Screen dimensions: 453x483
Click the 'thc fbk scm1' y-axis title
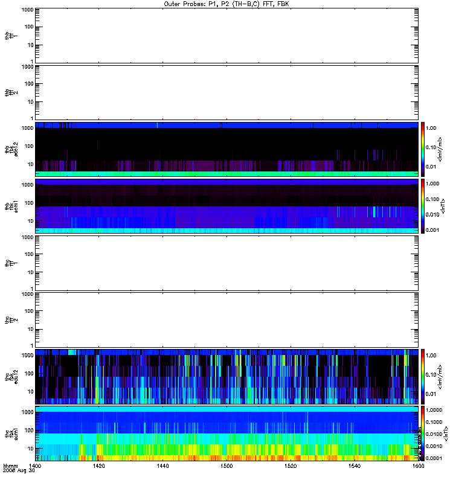click(x=11, y=433)
